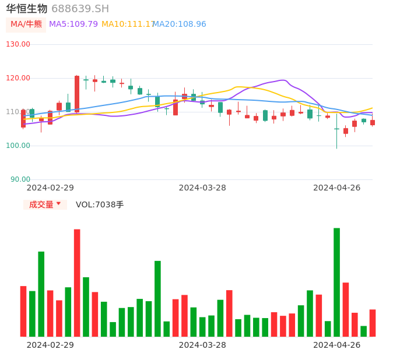Click the 2024-04-26 date under the volume chart
Viewport: 400px width, 353px height.
[336, 345]
